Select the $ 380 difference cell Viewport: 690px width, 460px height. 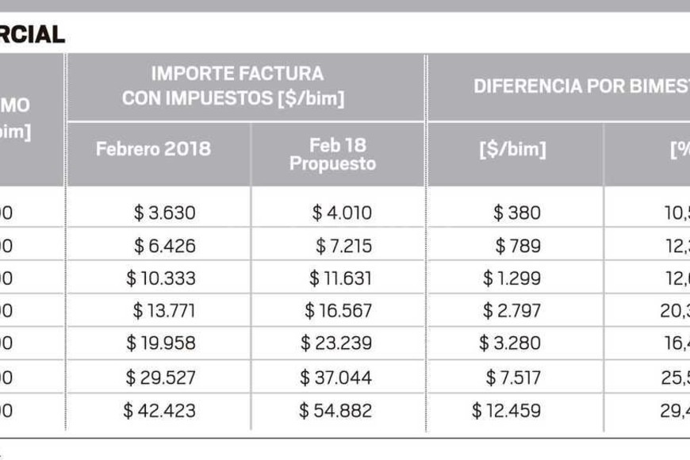coord(516,213)
